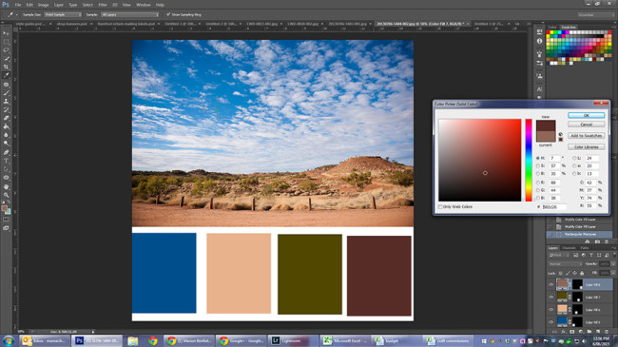Select the Eyedropper tool in the toolbar
Screen dimensions: 618x347
(x=6, y=75)
